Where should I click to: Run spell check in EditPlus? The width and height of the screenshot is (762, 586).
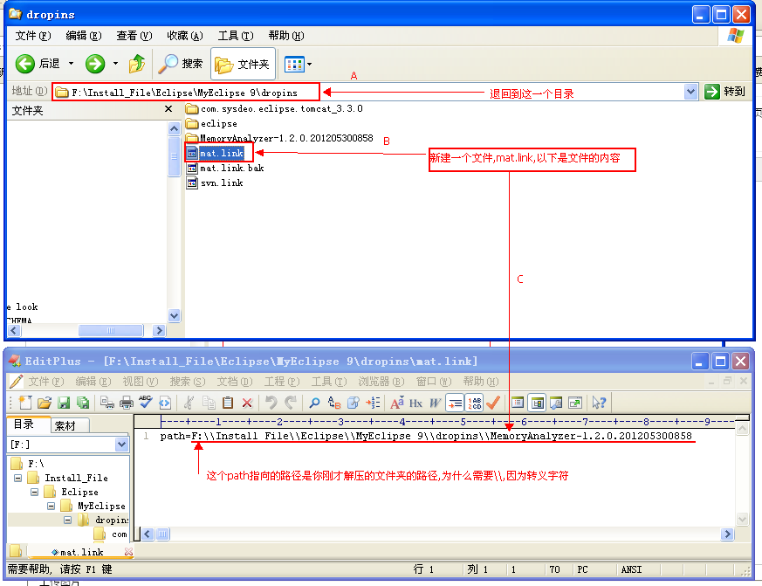point(145,401)
